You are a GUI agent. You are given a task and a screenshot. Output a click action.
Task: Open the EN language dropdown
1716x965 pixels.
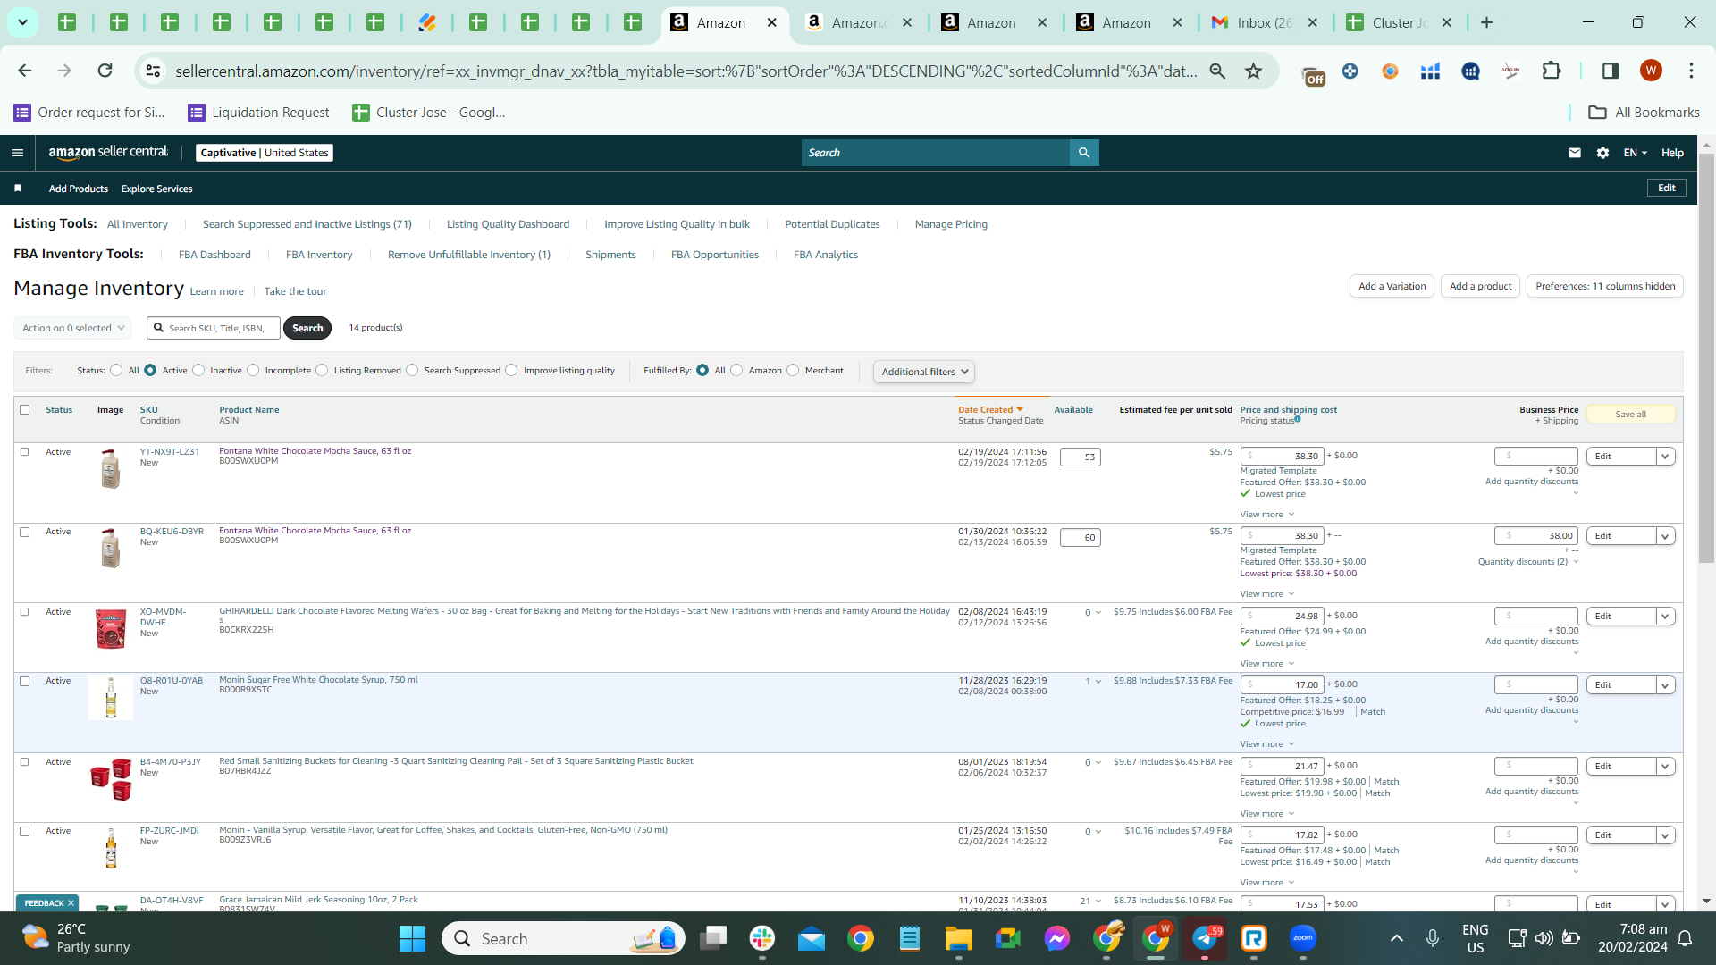pos(1635,153)
